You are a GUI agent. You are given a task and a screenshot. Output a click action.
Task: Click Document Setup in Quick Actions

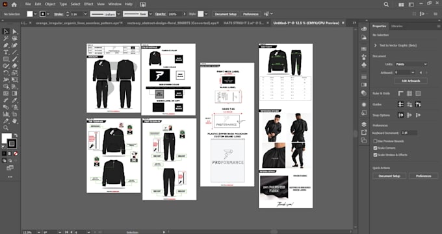pos(389,176)
